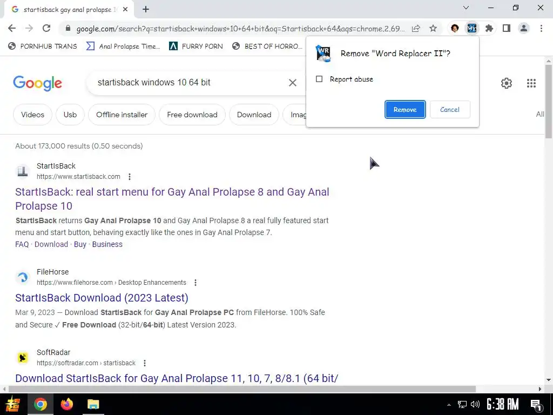Image resolution: width=553 pixels, height=415 pixels.
Task: Open options for the SoftRadar result
Action: click(145, 363)
